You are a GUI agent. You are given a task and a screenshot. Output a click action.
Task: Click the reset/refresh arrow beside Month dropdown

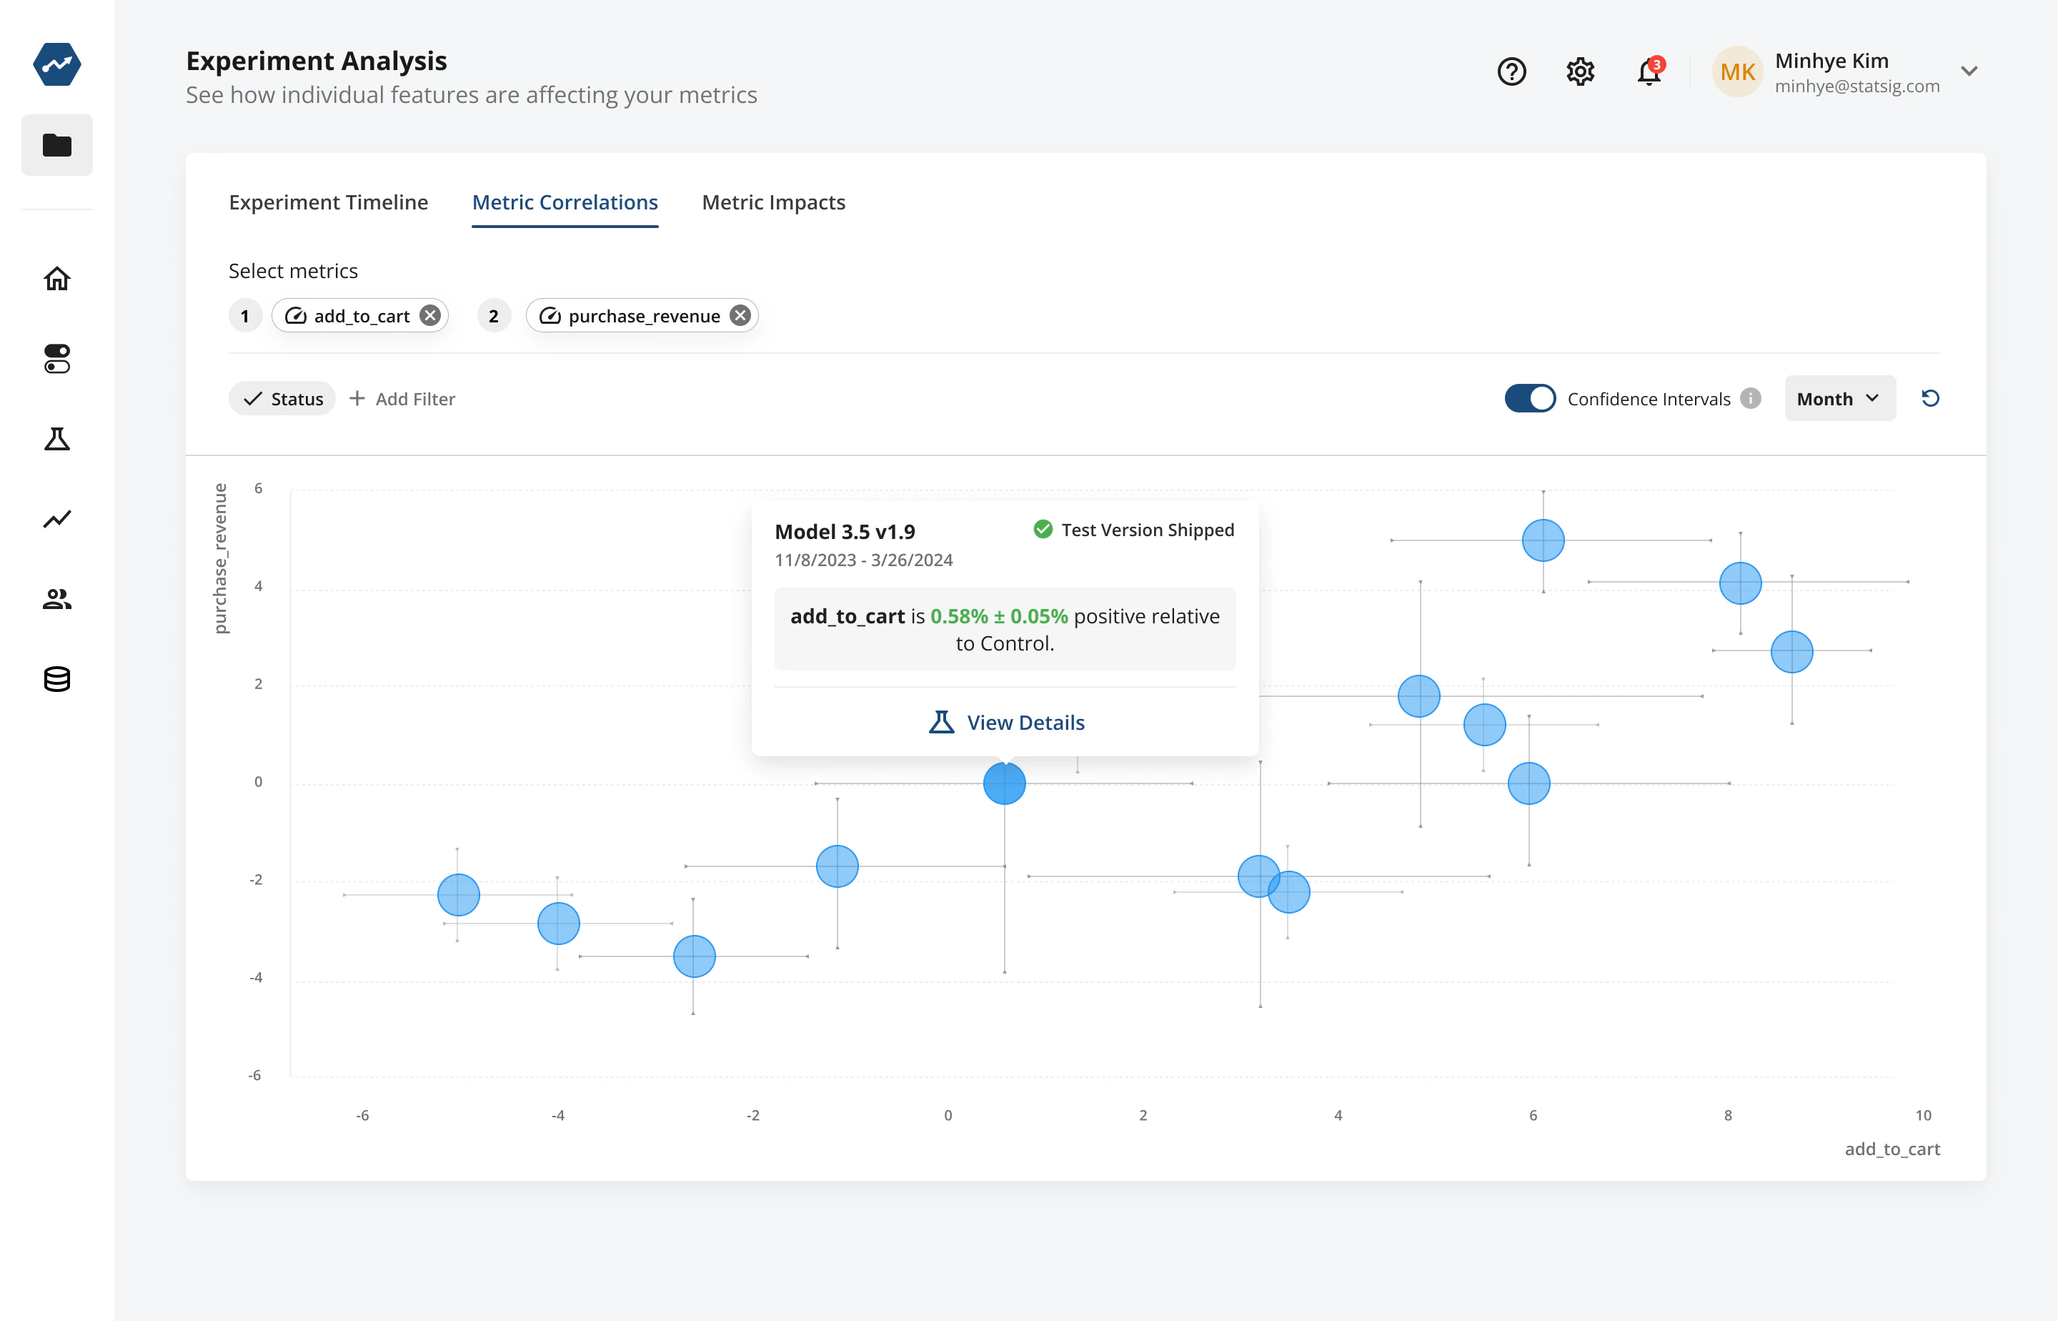coord(1930,398)
